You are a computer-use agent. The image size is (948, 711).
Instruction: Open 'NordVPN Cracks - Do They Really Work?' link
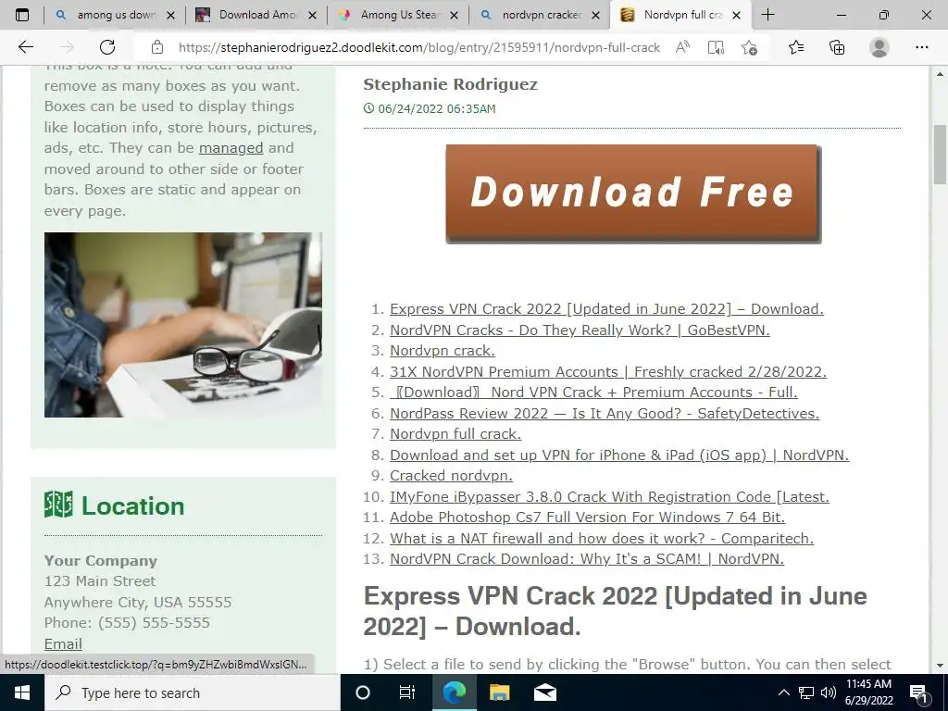pyautogui.click(x=580, y=331)
